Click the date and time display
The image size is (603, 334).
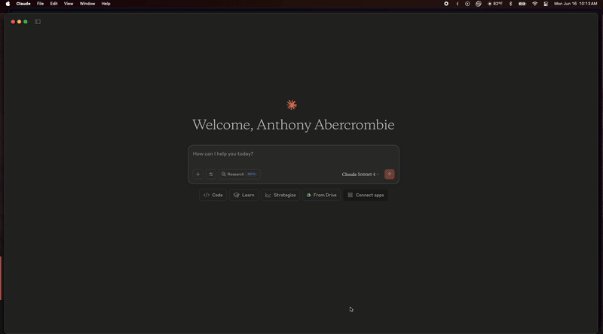click(575, 4)
